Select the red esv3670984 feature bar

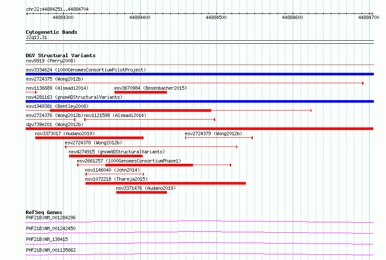[x=141, y=92]
